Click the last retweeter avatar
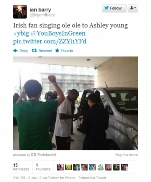This screenshot has width=151, height=182. (124, 167)
